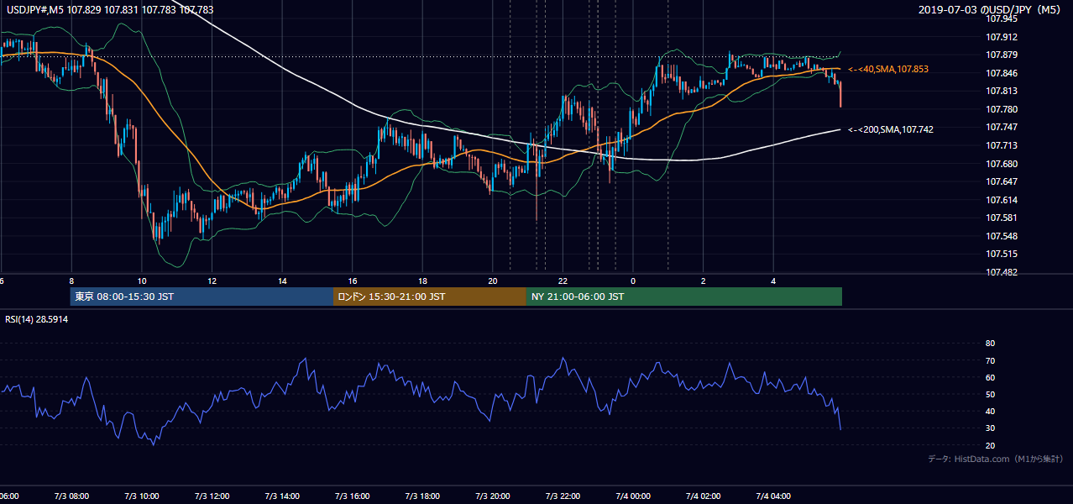Image resolution: width=1073 pixels, height=504 pixels.
Task: Select the 7/3 16:00 time label
Action: pyautogui.click(x=353, y=496)
